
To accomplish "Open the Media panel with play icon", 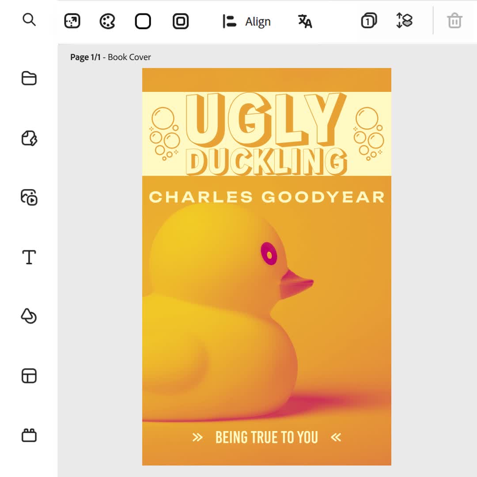I will click(x=29, y=197).
